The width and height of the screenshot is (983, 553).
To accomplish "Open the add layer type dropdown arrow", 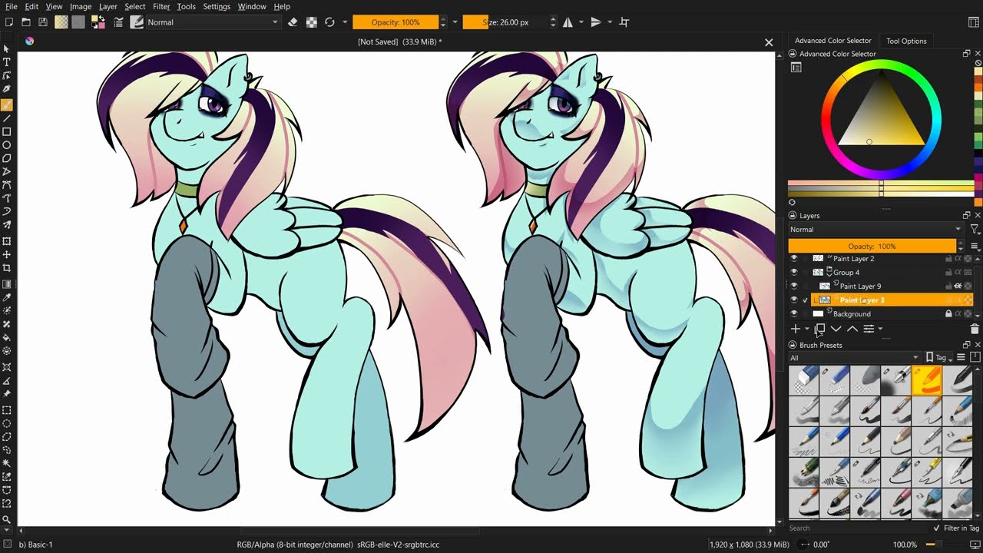I will pyautogui.click(x=807, y=329).
